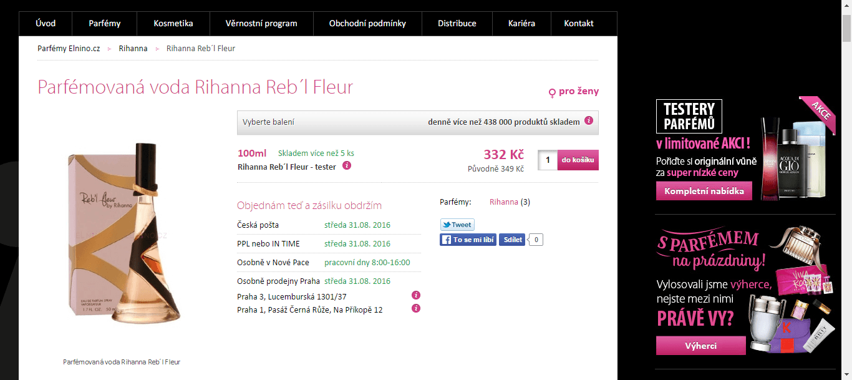Click the pro ženy label
This screenshot has height=380, width=852.
pos(579,91)
